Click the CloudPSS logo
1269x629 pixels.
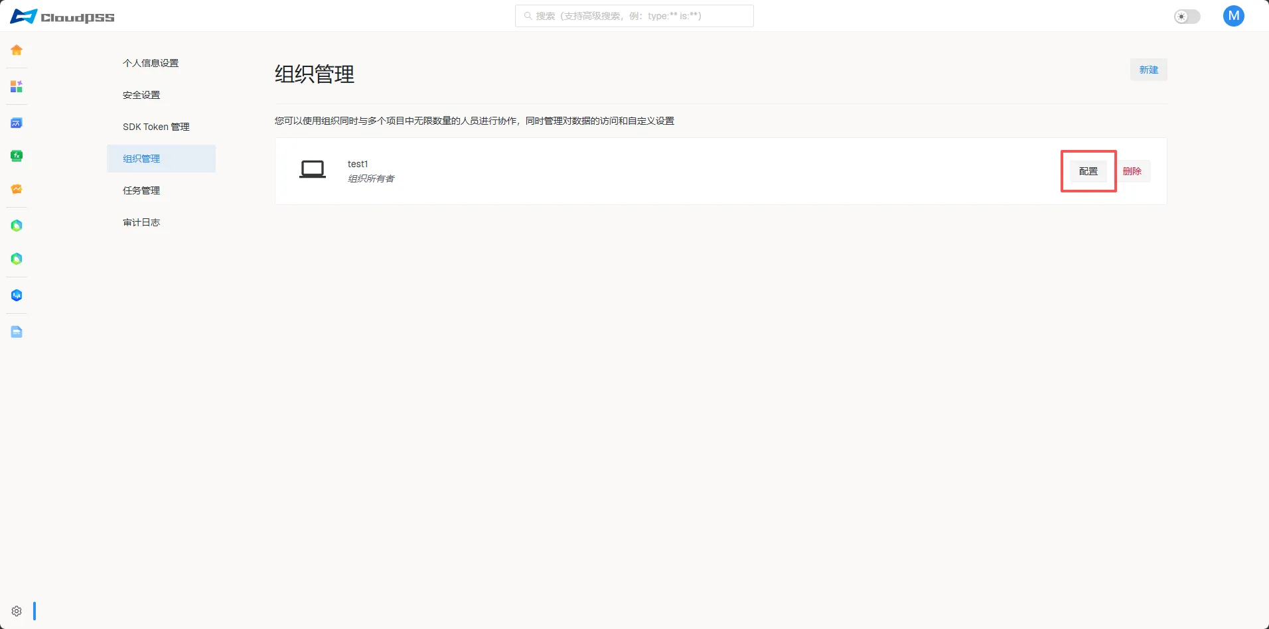pyautogui.click(x=62, y=17)
